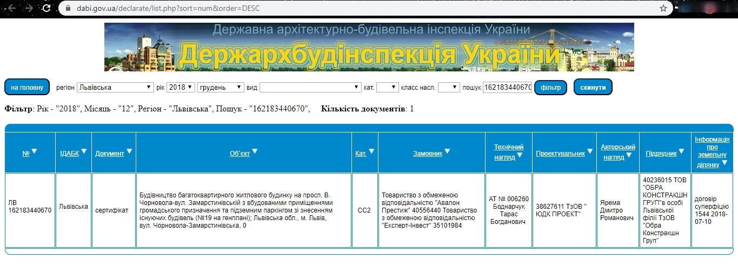Sort by the Кат. column header
Viewport: 738px width, 265px height.
(x=361, y=154)
